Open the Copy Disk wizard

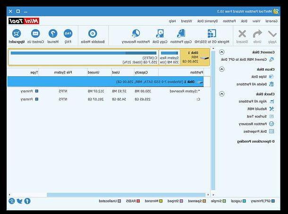[x=160, y=36]
